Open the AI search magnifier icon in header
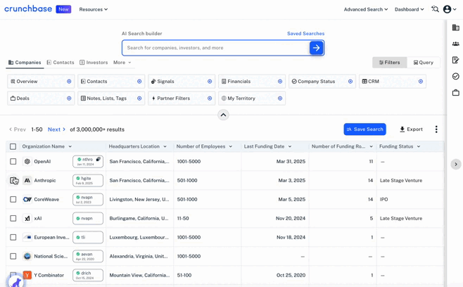Viewport: 463px width, 287px height. point(435,9)
